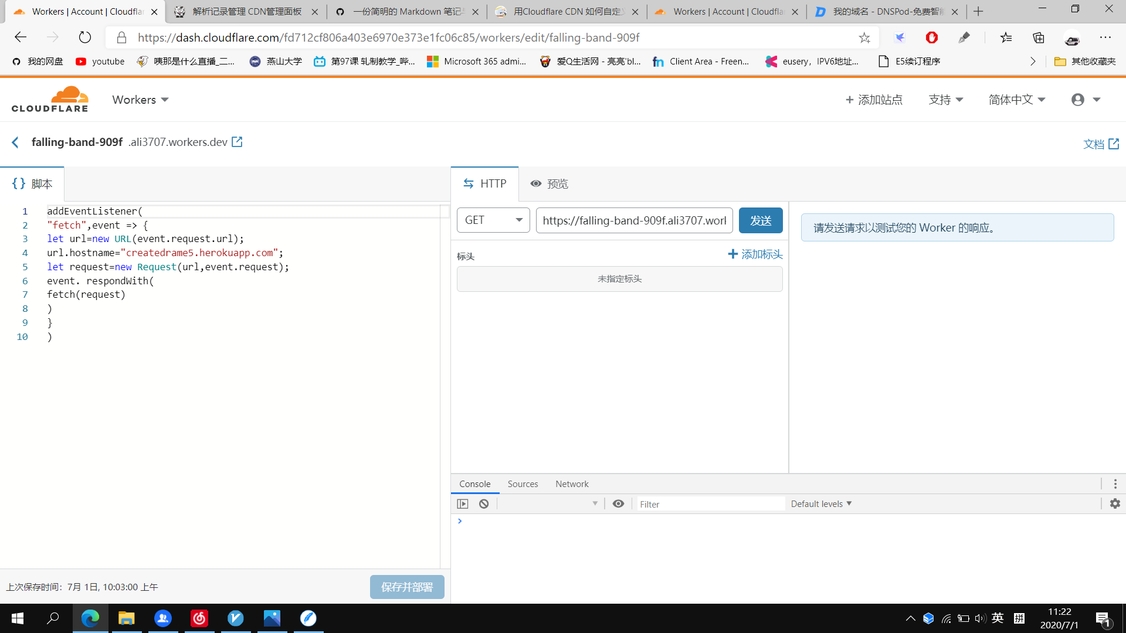Switch to the Network devtools tab
1126x633 pixels.
572,484
